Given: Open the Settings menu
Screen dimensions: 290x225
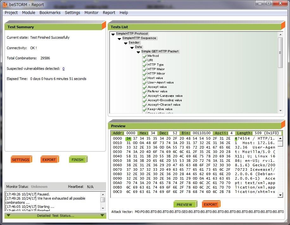Looking at the screenshot, I should click(x=72, y=13).
